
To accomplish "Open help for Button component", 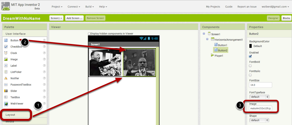I will tap(44, 40).
